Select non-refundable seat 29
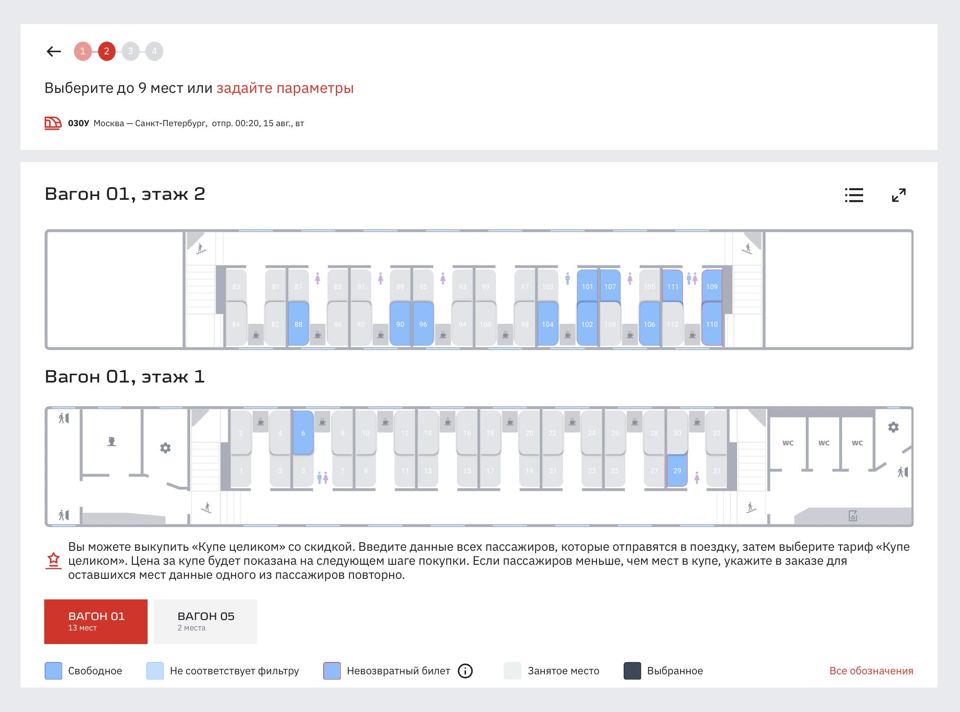The width and height of the screenshot is (960, 712). 677,471
